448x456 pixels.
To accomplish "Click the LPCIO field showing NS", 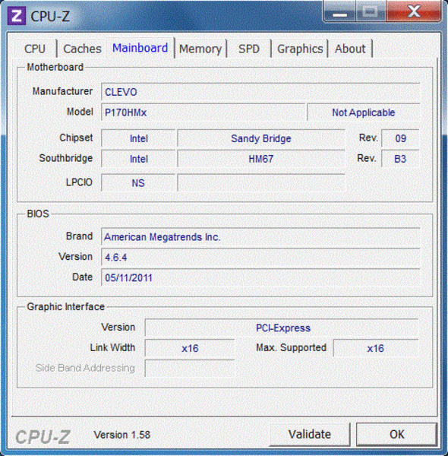I will [139, 183].
